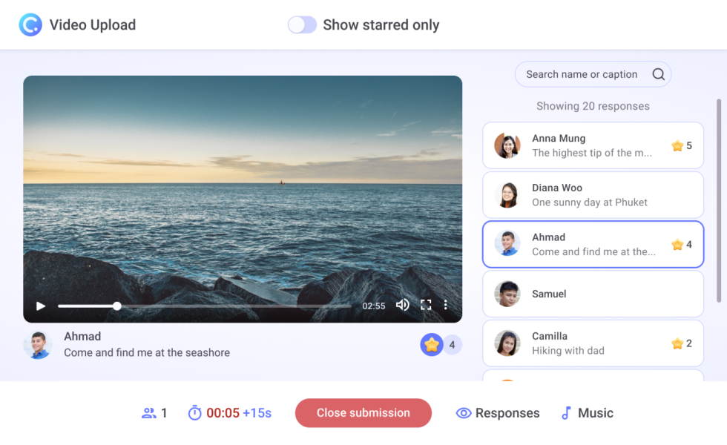Click the search magnifier icon
The image size is (727, 445).
coord(658,74)
